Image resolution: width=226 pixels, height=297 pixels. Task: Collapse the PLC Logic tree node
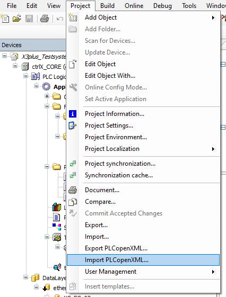(25, 76)
